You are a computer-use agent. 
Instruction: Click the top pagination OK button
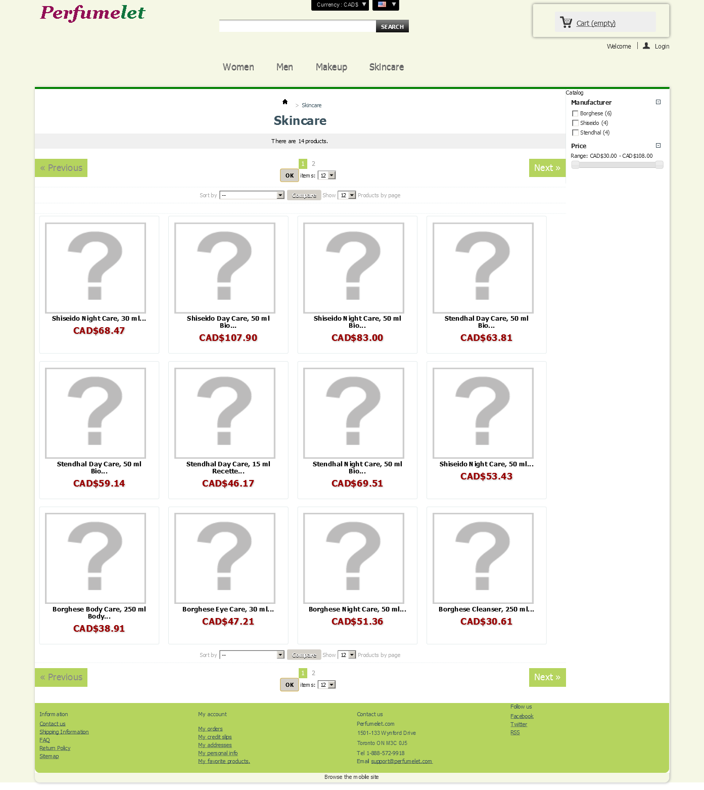290,175
